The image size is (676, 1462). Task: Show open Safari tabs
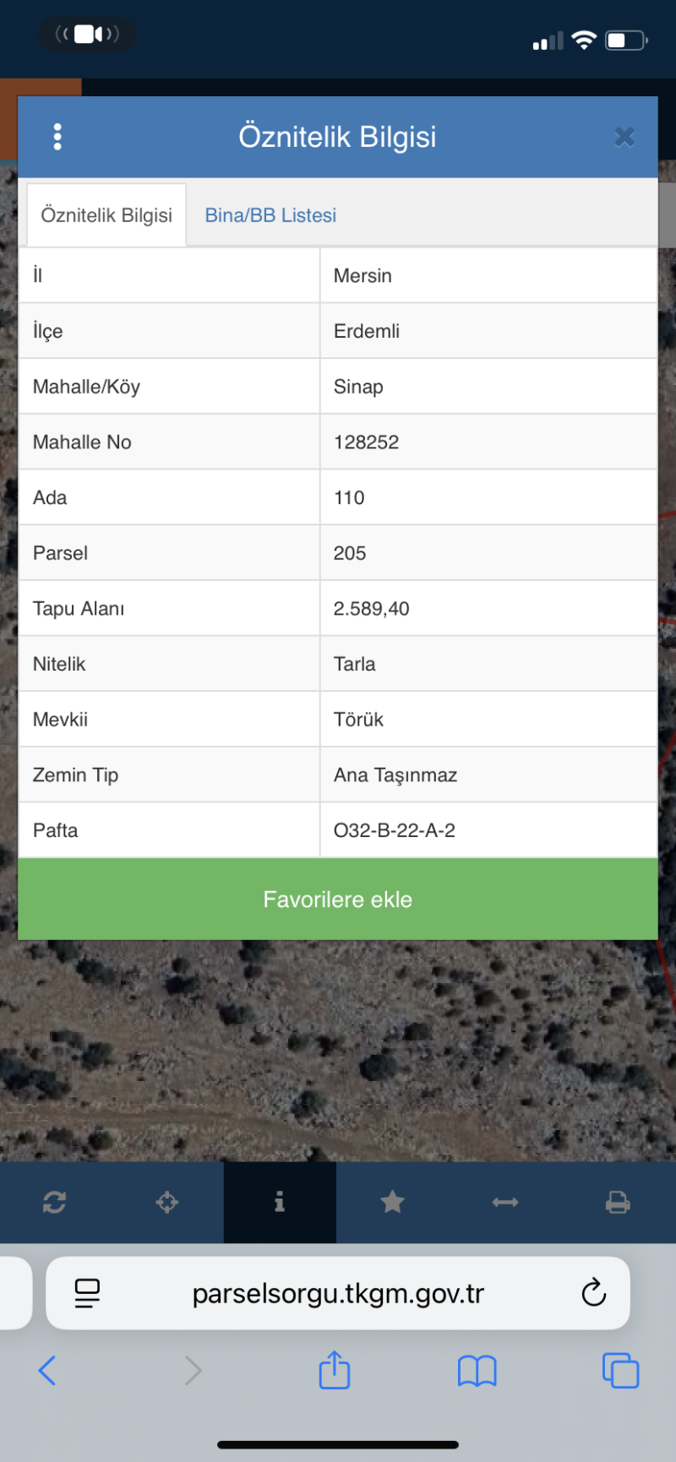[620, 1370]
